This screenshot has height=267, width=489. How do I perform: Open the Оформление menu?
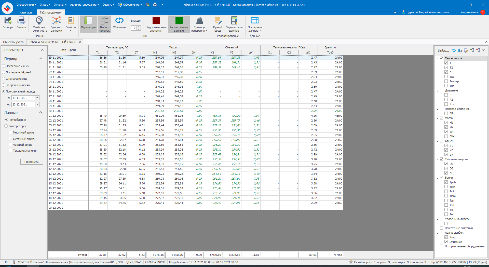point(130,5)
